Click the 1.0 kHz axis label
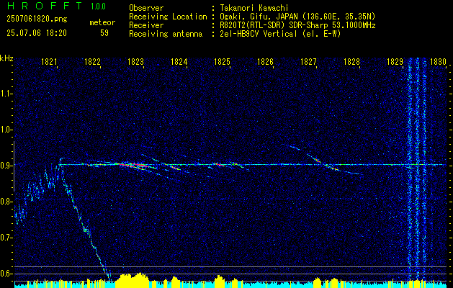The height and width of the screenshot is (288, 453). point(6,130)
